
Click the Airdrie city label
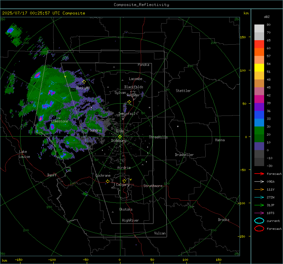[124, 168]
